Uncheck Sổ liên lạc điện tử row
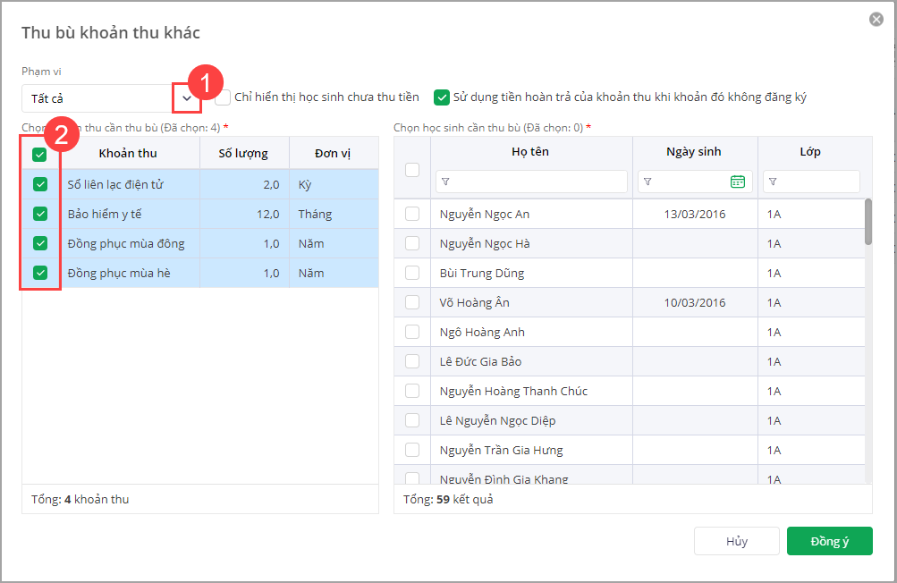897x583 pixels. (40, 184)
